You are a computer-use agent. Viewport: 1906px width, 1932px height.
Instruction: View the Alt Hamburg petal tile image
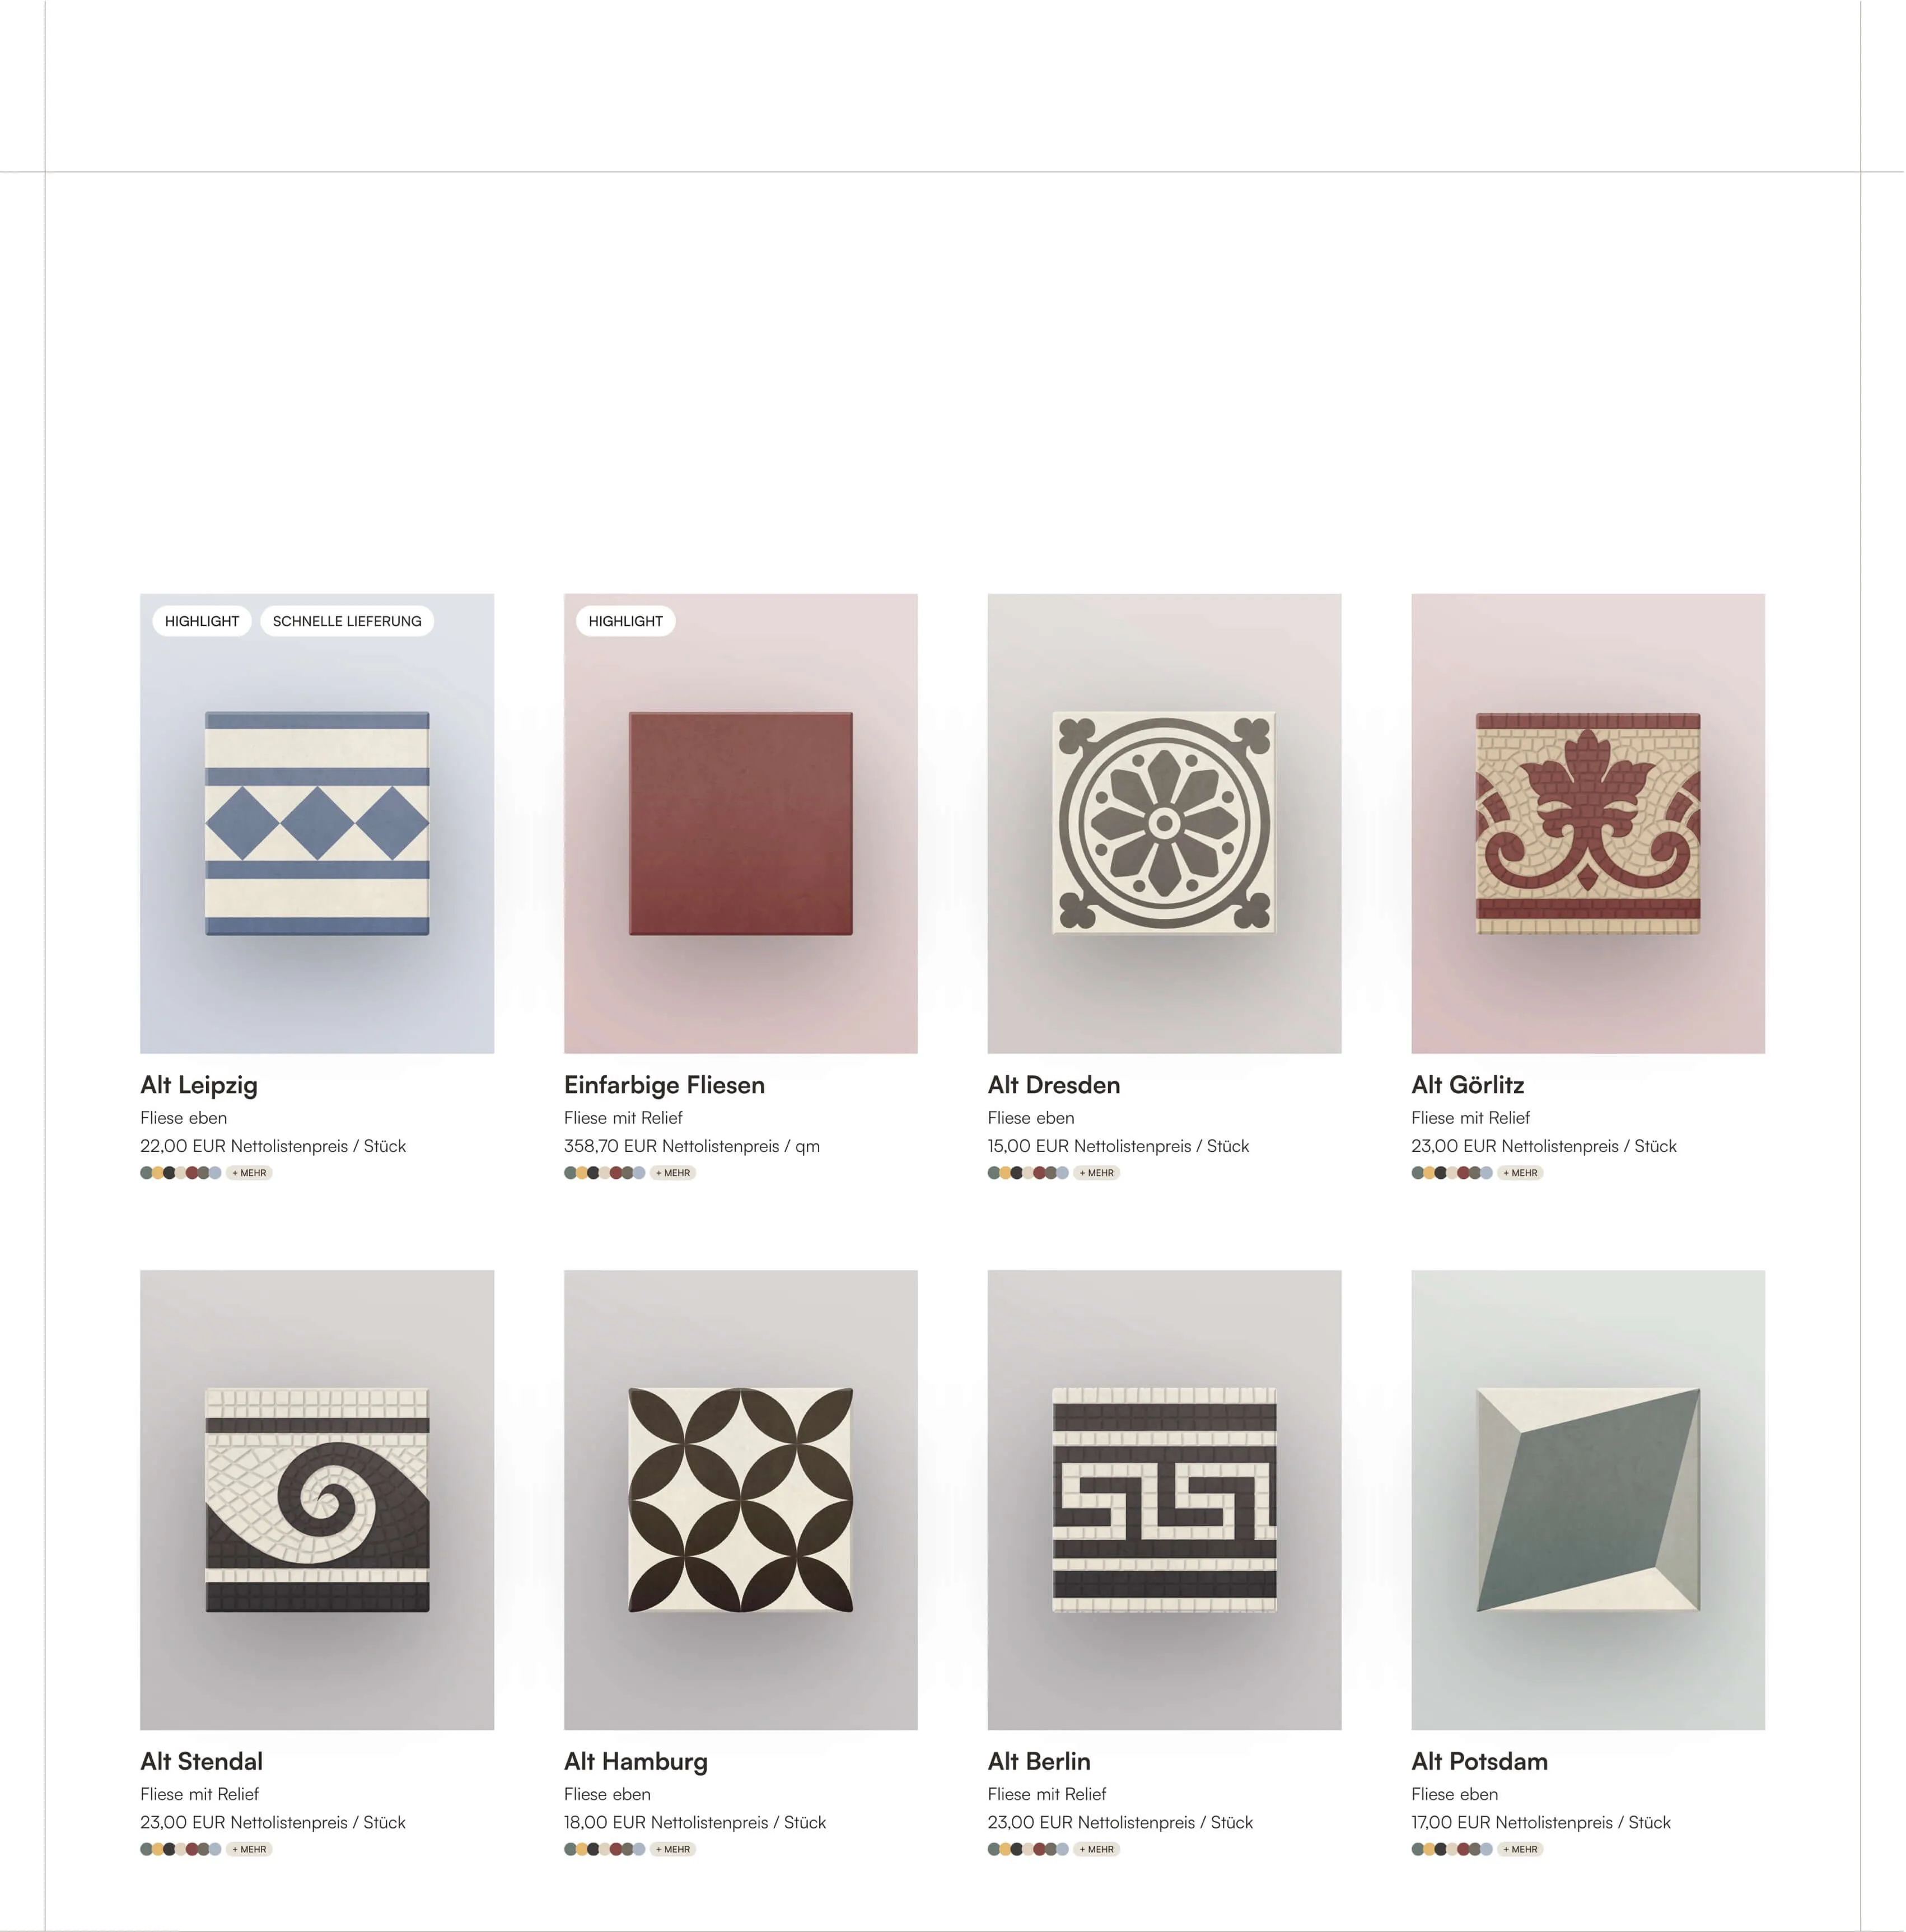pos(740,1500)
